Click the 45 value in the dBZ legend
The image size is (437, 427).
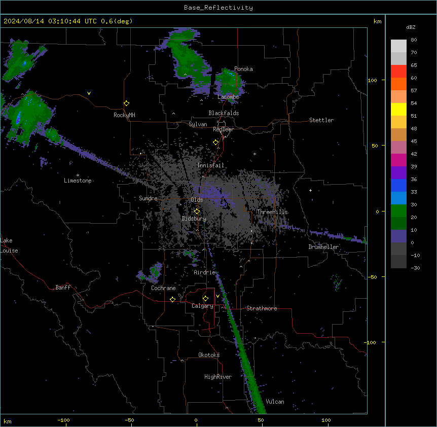[414, 141]
